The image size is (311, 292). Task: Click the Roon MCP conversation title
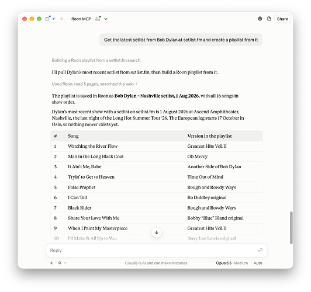(x=81, y=19)
